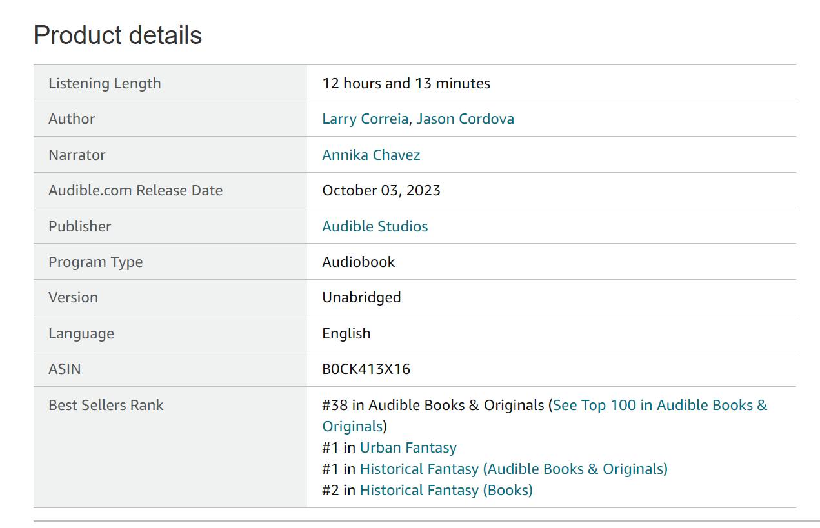Click the ASIN value B0CK413X16
This screenshot has width=820, height=528.
366,369
